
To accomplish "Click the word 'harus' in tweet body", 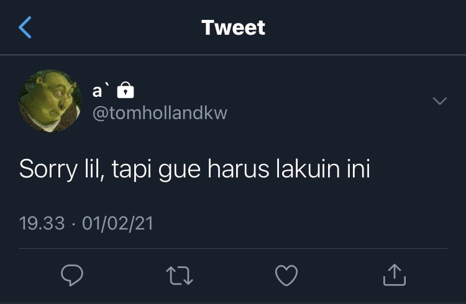I will point(239,169).
